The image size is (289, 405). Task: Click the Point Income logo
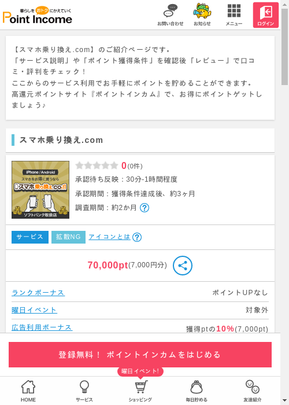(x=38, y=15)
